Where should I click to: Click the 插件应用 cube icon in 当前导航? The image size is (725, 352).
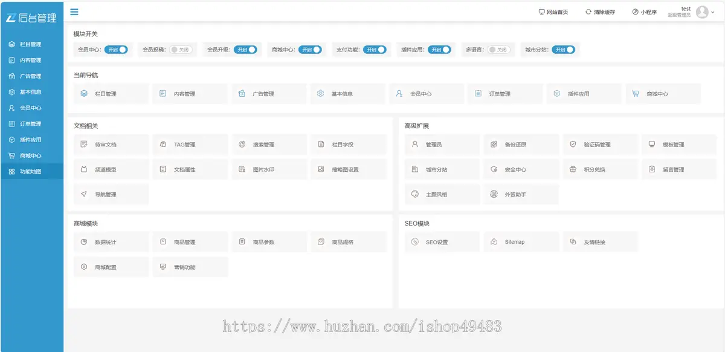coord(557,94)
